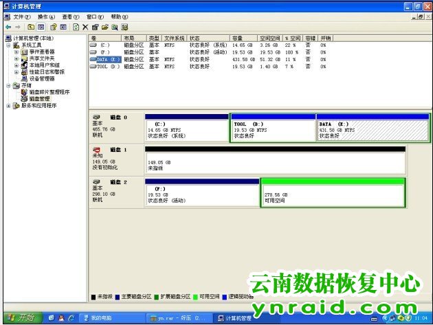Expand Services and Applications (服务和应用程序) node
The image size is (433, 325).
click(x=8, y=106)
